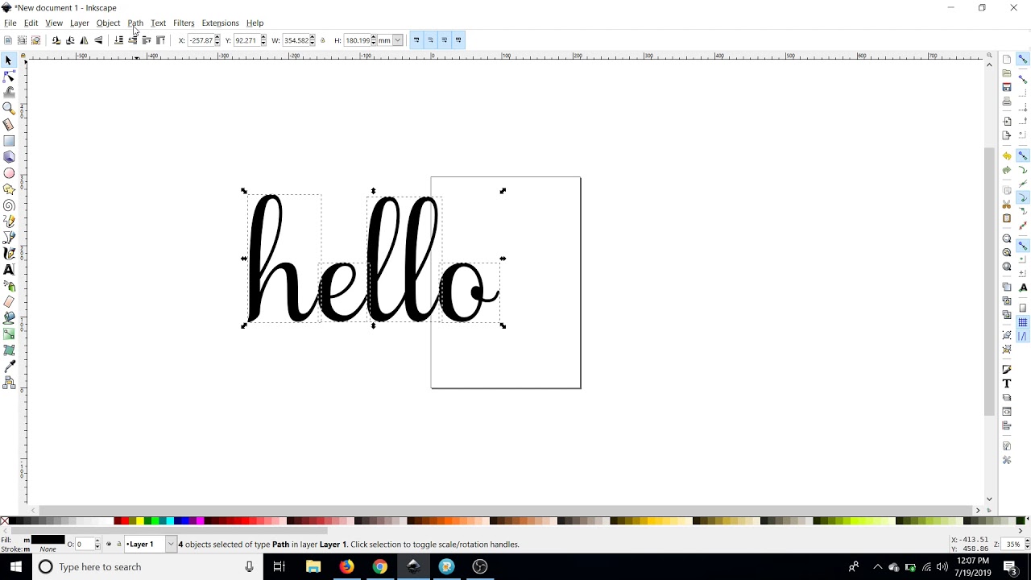
Task: Open File Explorer from the taskbar
Action: tap(313, 567)
